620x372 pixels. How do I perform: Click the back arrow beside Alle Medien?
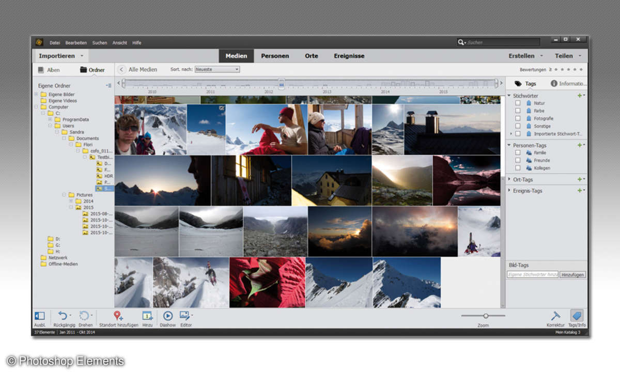pos(122,69)
